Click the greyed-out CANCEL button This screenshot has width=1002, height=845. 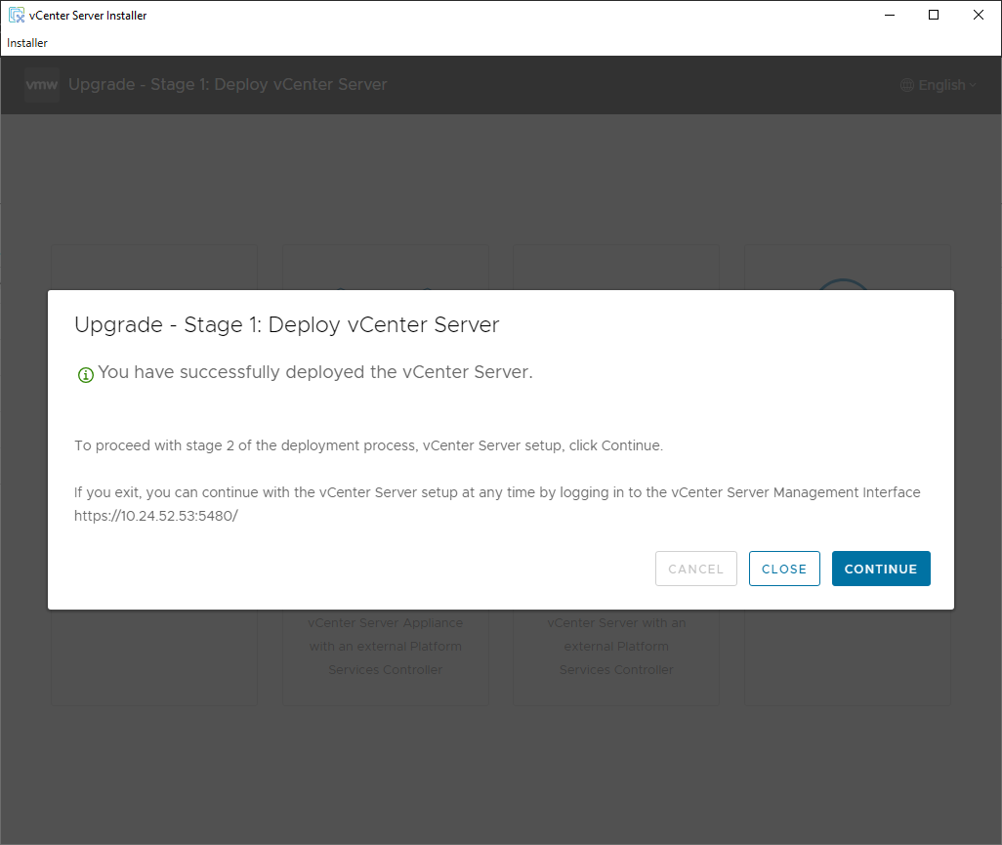pos(695,569)
